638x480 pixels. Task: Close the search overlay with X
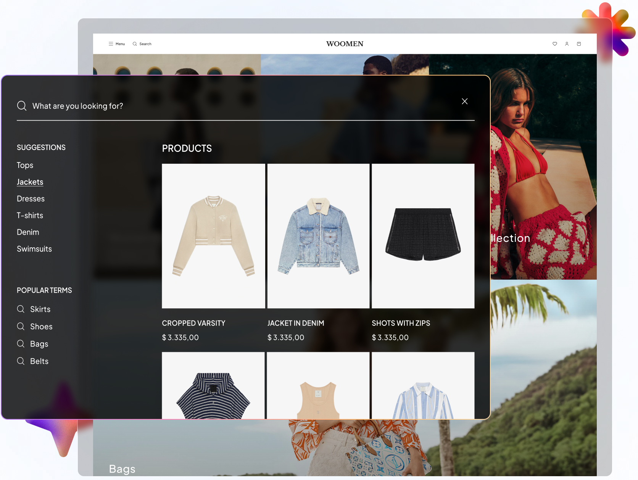(464, 101)
